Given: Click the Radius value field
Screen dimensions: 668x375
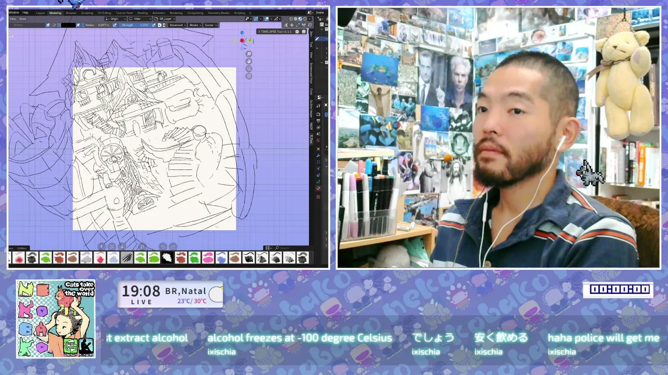Looking at the screenshot, I should pos(98,25).
